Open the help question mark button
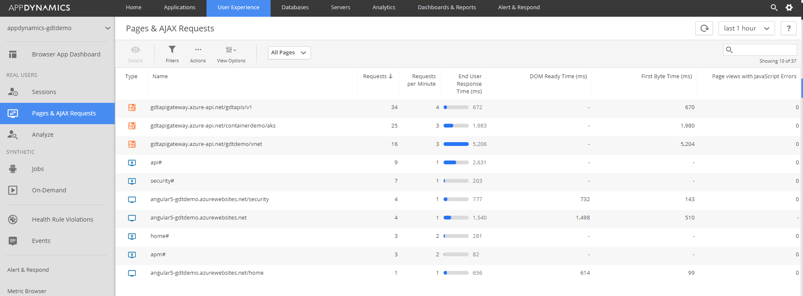803x296 pixels. (789, 28)
